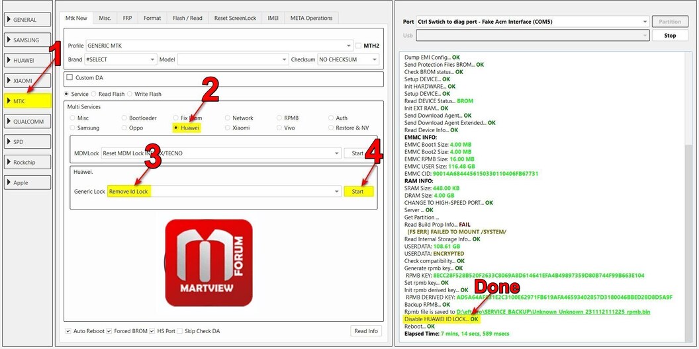The width and height of the screenshot is (699, 349).
Task: Open the QUALCOMM sidebar section
Action: click(x=27, y=122)
